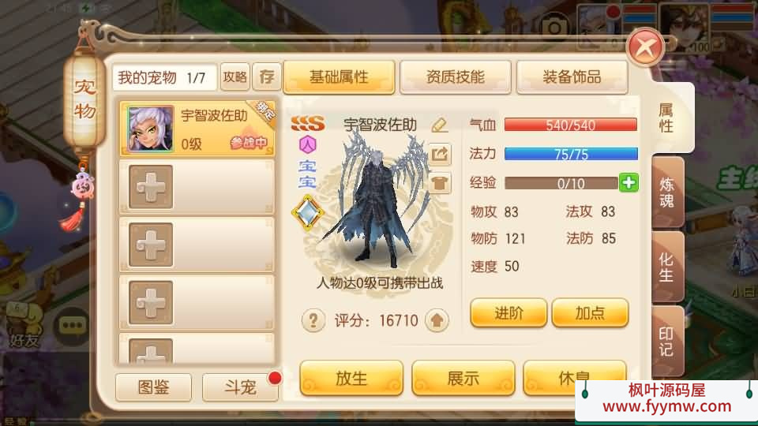Click the green plus beside experience bar
Image resolution: width=758 pixels, height=426 pixels.
point(629,182)
